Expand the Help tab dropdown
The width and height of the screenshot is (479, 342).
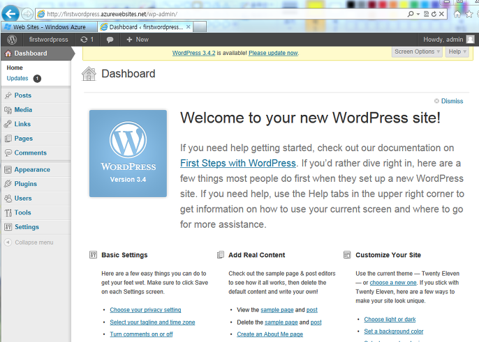coord(457,52)
